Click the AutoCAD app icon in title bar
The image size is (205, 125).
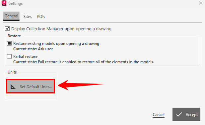(4, 3)
